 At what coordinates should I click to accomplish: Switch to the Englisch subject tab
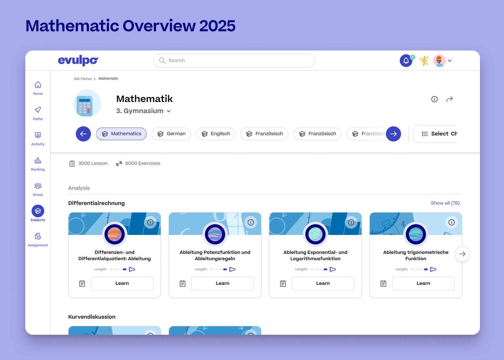(x=215, y=134)
